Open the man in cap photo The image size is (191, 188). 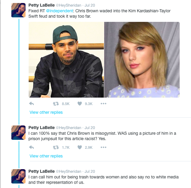(x=66, y=60)
